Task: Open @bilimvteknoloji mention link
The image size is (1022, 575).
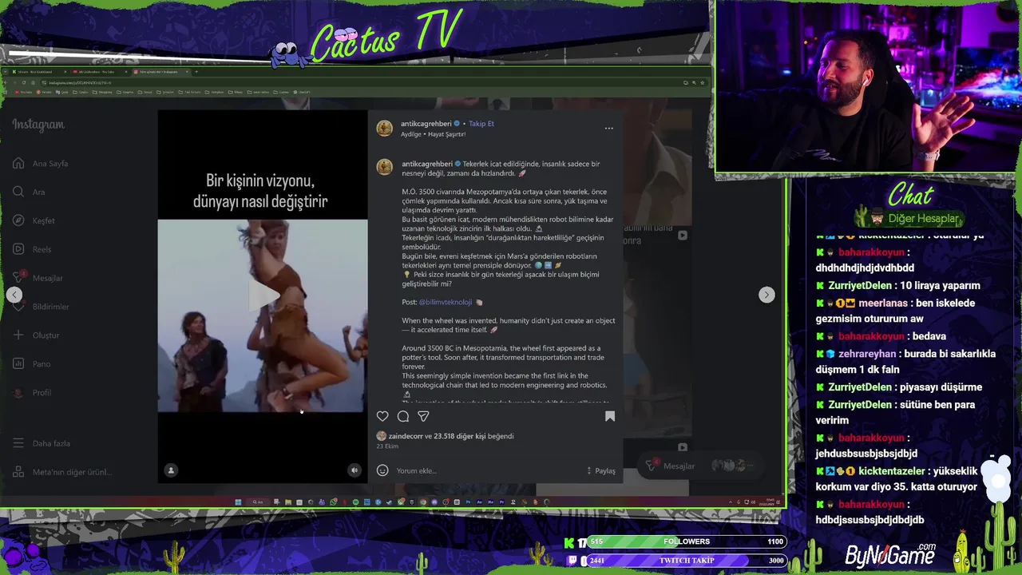Action: click(445, 302)
